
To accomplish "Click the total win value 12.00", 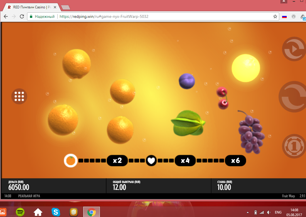I will (119, 187).
